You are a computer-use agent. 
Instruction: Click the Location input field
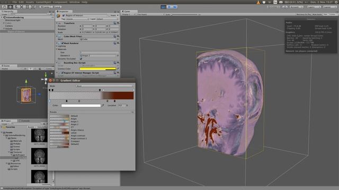click(x=122, y=106)
